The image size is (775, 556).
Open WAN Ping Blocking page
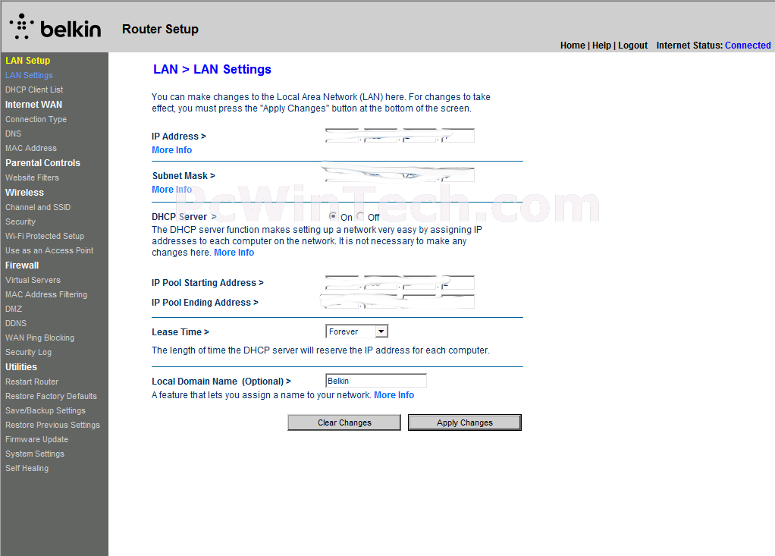coord(39,338)
